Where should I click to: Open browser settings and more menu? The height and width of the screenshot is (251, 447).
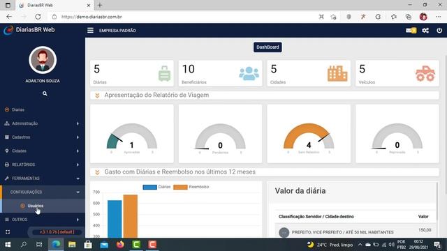tap(439, 17)
